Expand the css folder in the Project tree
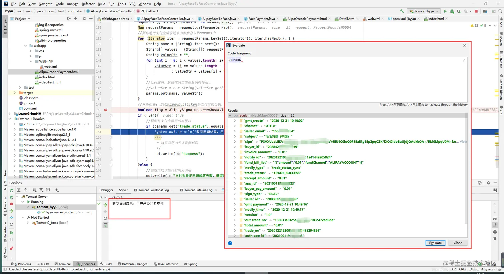 point(31,51)
